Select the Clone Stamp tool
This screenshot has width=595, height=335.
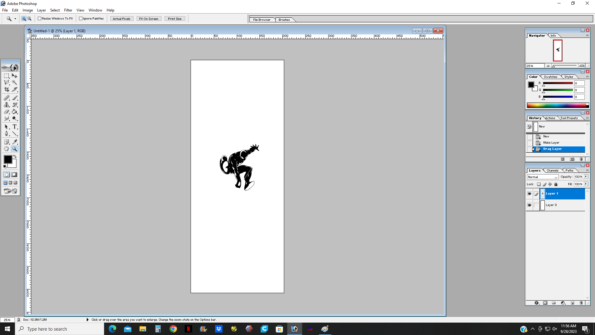click(7, 105)
